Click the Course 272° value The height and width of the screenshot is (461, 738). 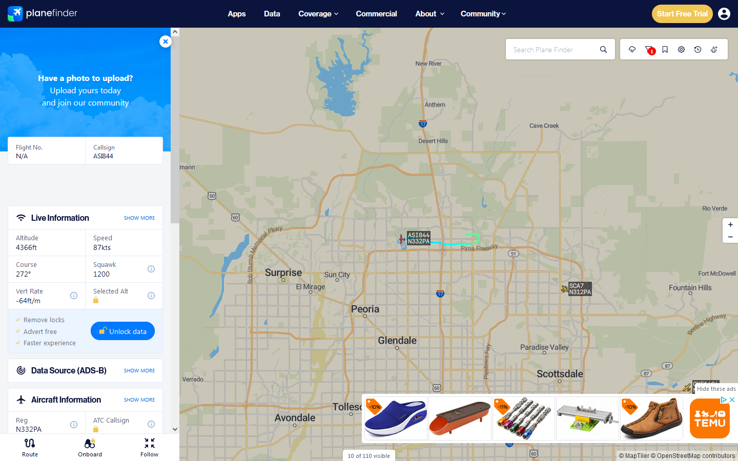[x=24, y=274]
